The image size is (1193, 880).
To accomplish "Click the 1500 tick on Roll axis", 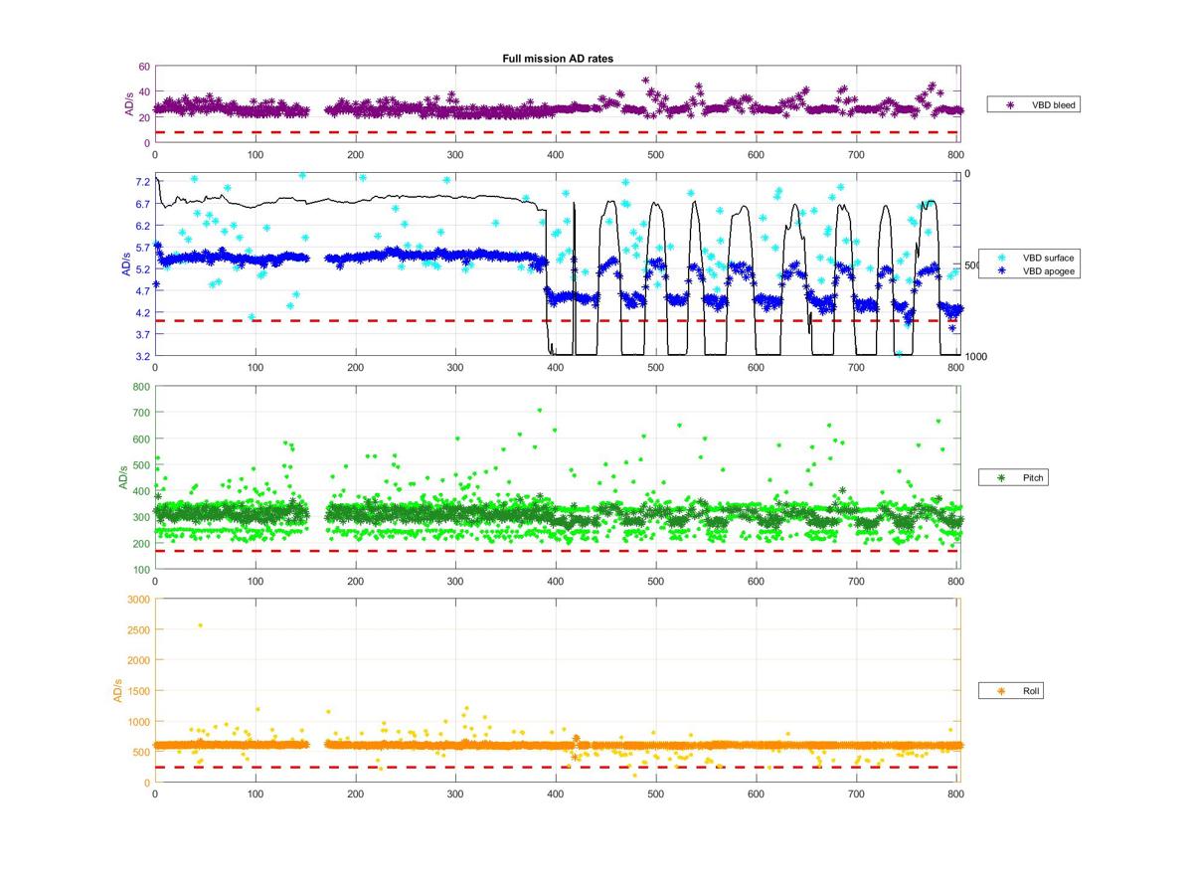I will pos(138,691).
